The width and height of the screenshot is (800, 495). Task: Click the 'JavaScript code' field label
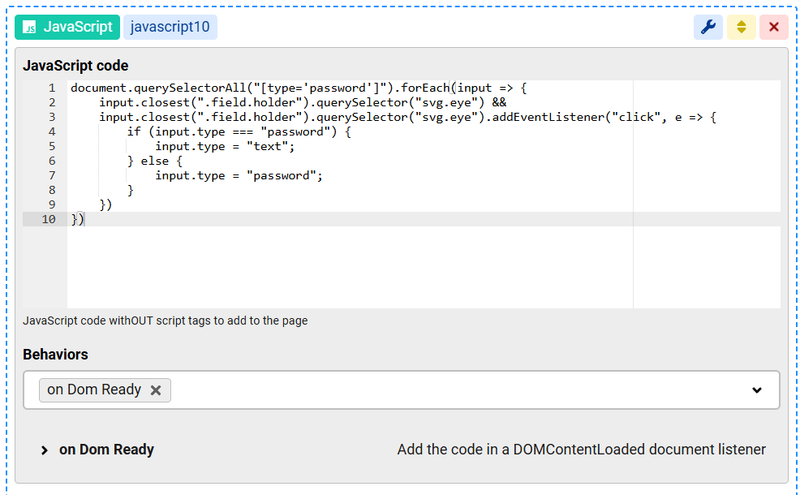[x=75, y=66]
